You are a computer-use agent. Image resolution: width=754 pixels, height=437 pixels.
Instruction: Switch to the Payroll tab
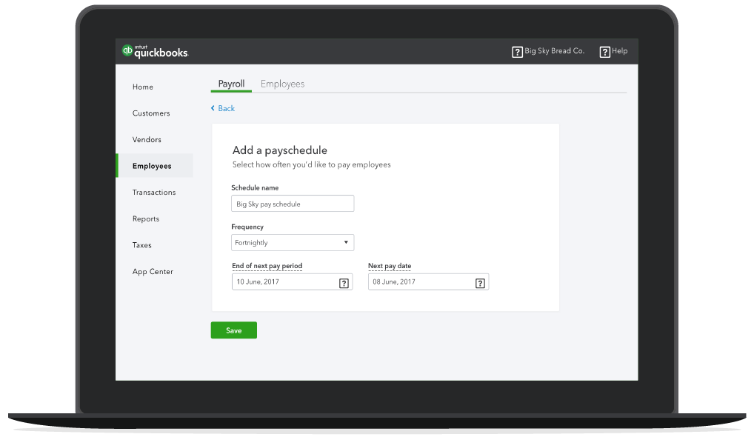coord(231,84)
